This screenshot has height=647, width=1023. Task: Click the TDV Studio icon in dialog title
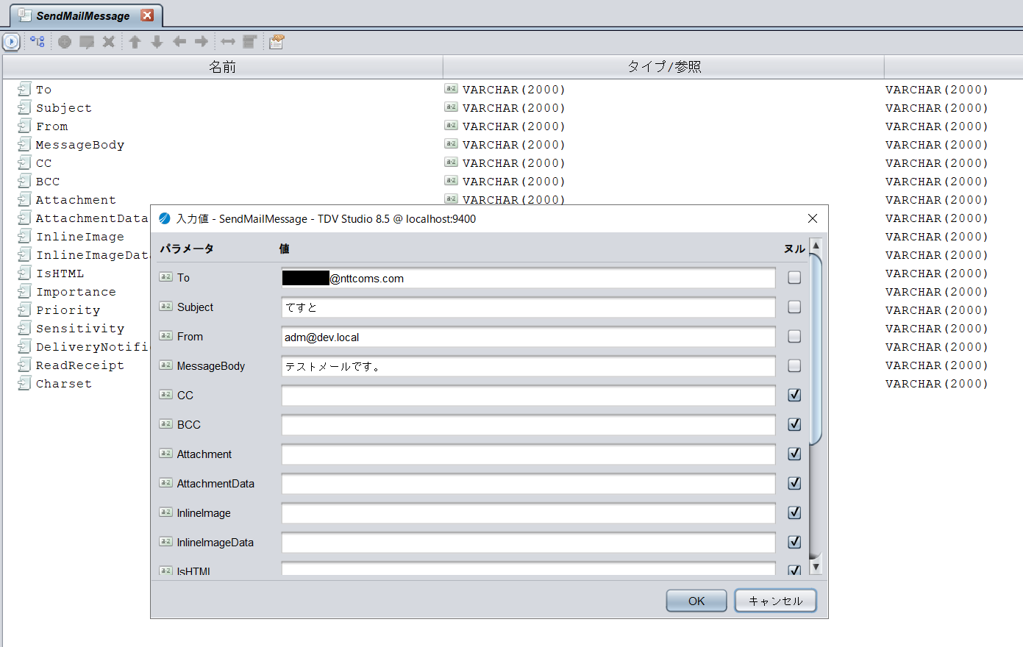pos(165,218)
